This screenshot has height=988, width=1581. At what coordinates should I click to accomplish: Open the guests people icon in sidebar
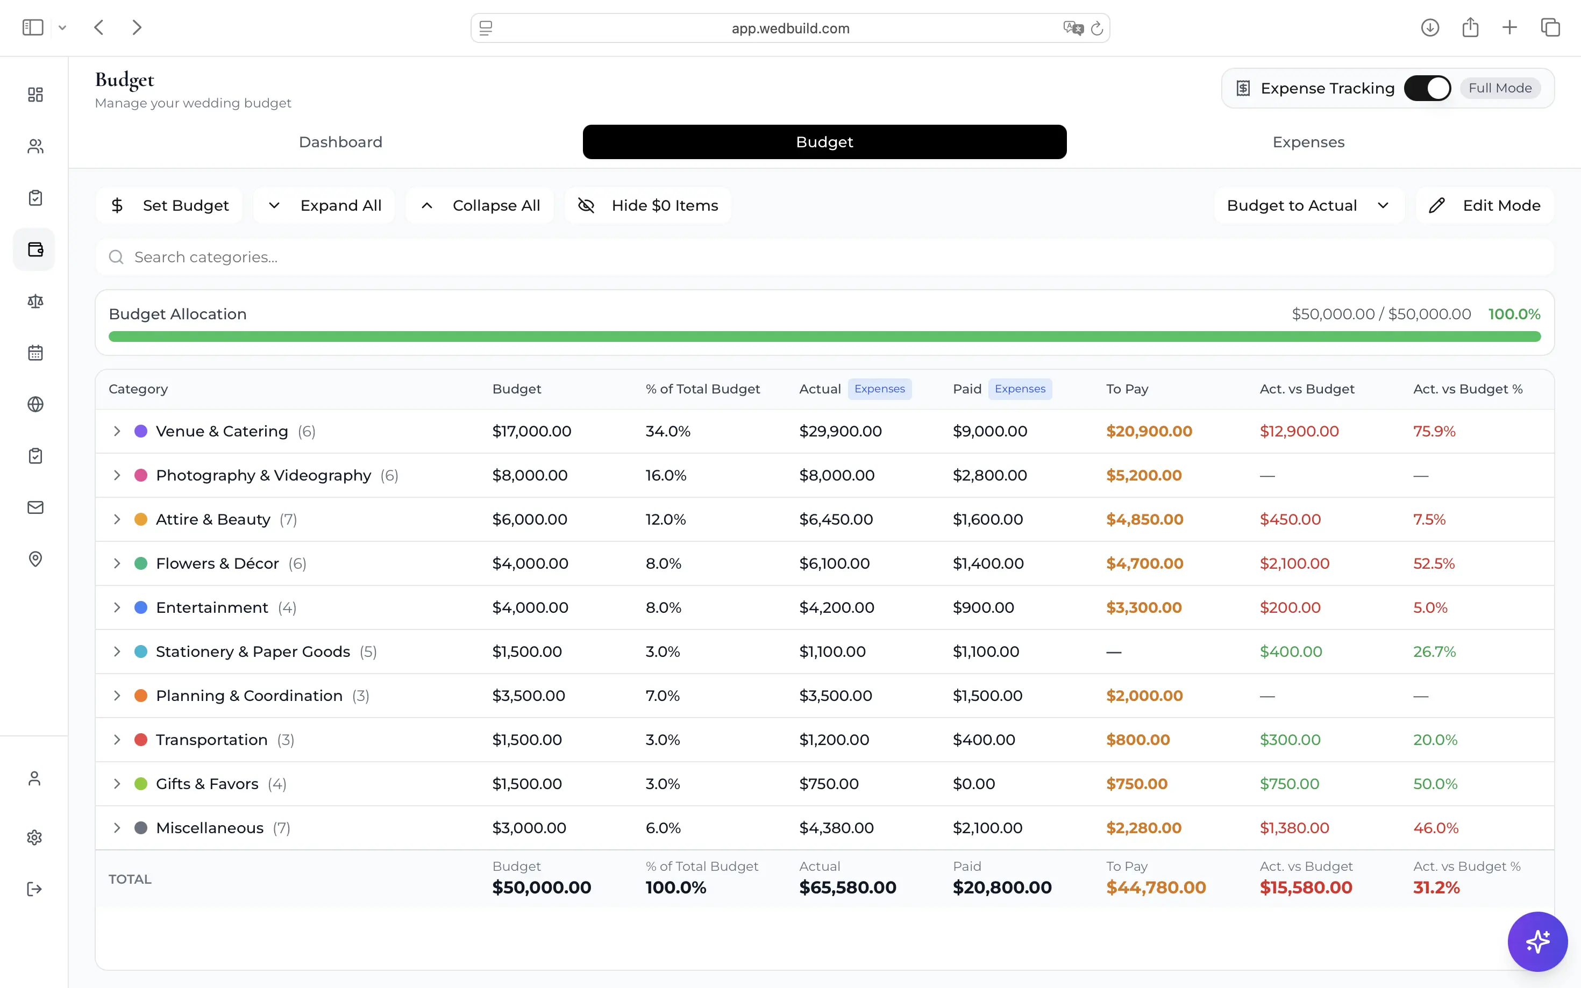(35, 146)
